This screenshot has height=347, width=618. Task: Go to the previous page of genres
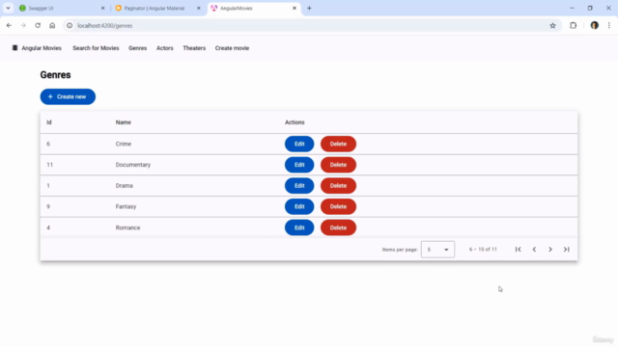[534, 250]
